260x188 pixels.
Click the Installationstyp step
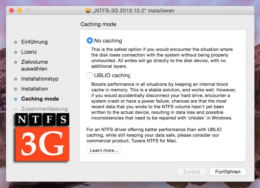pos(40,79)
